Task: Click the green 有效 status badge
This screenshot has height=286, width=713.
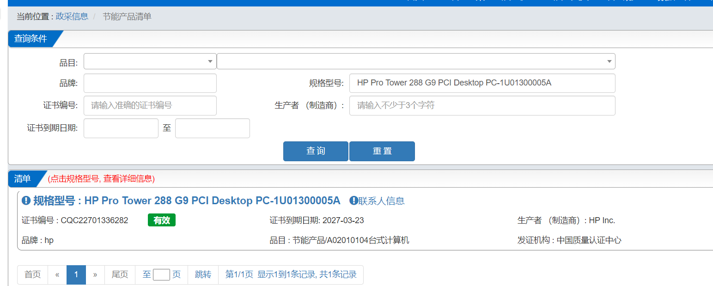Action: 162,220
